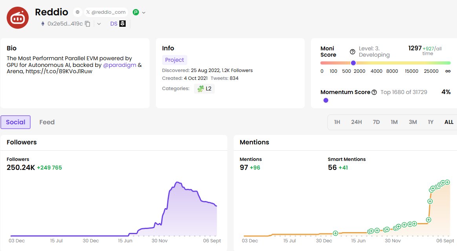Click the peak of the Followers chart line
The width and height of the screenshot is (457, 251).
click(x=177, y=182)
